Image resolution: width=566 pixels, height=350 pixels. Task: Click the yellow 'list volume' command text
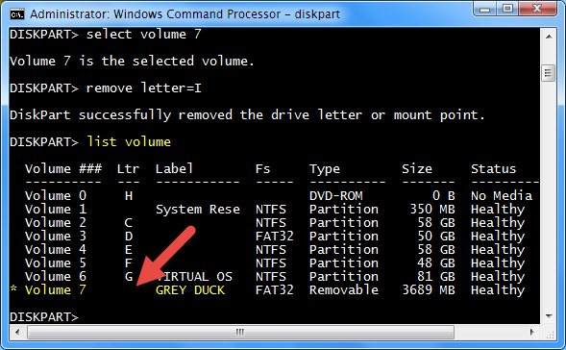[x=129, y=141]
